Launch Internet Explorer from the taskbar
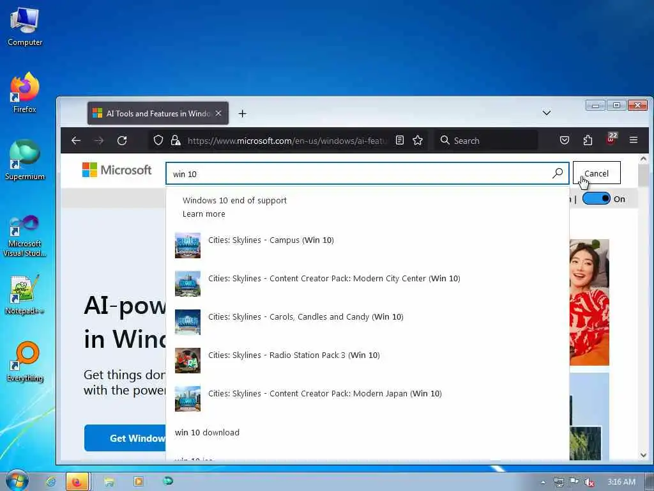 [51, 482]
